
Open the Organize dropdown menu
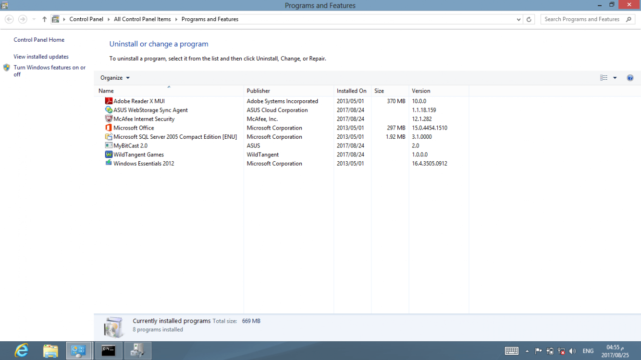click(115, 78)
